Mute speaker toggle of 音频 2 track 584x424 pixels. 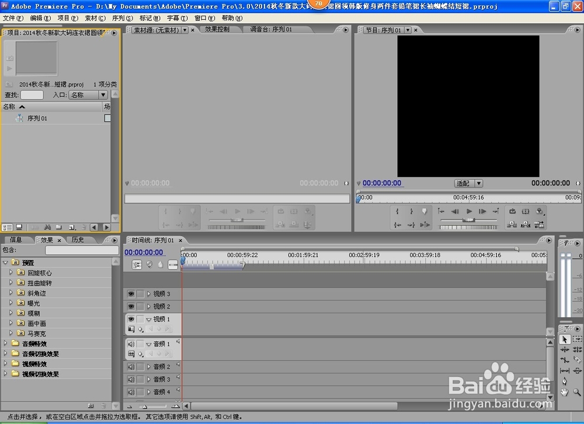click(131, 367)
